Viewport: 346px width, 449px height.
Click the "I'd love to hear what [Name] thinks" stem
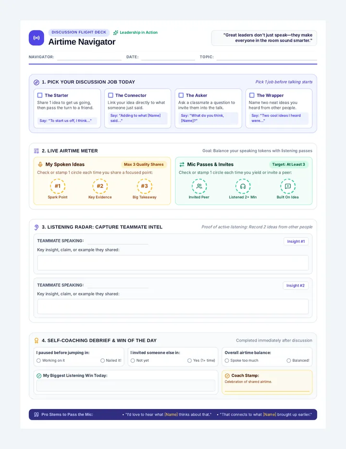pos(168,414)
